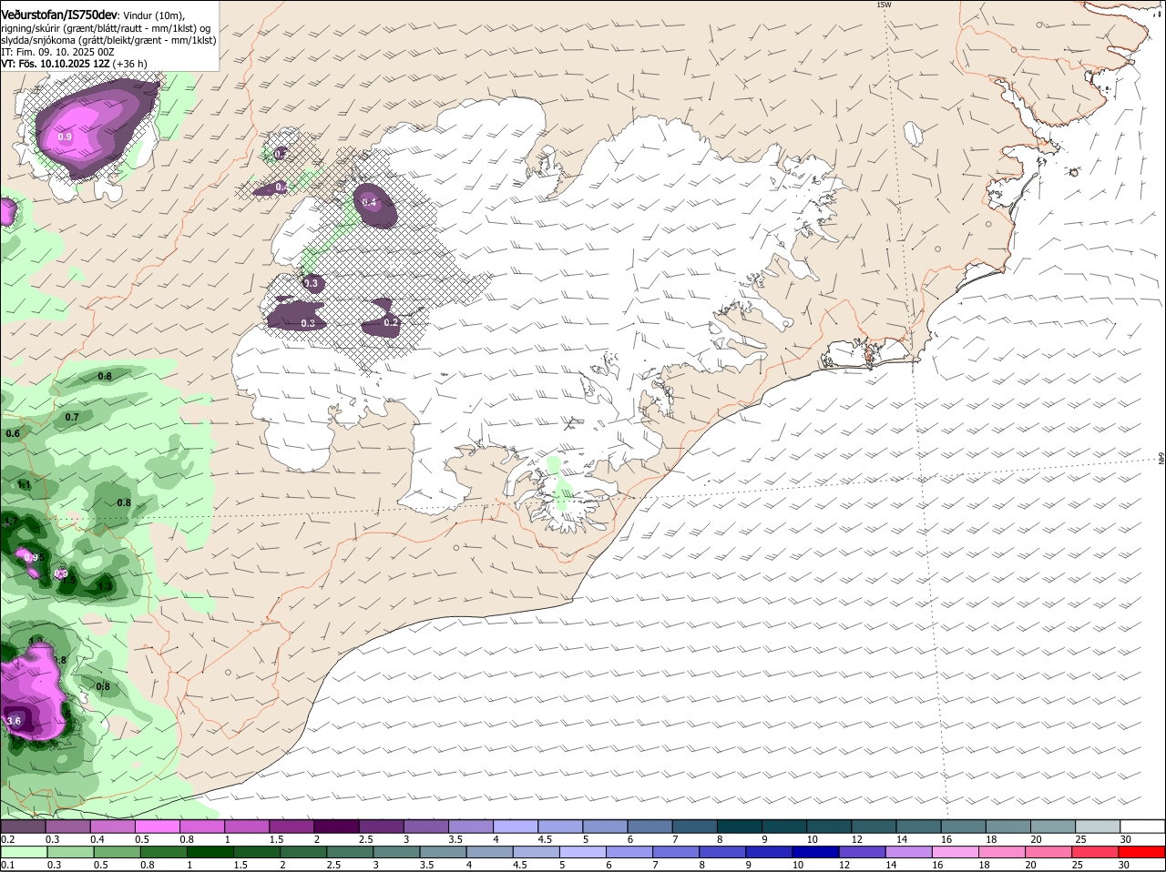Click the 0.2 value on the map
Viewport: 1166px width, 872px height.
pyautogui.click(x=391, y=322)
